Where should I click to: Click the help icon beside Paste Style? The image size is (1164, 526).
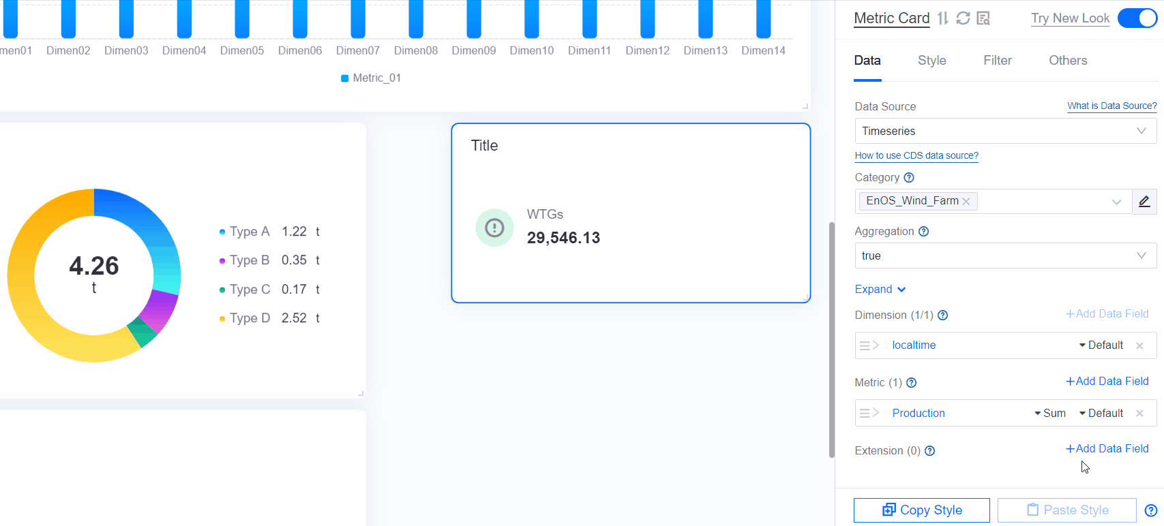pyautogui.click(x=1151, y=510)
